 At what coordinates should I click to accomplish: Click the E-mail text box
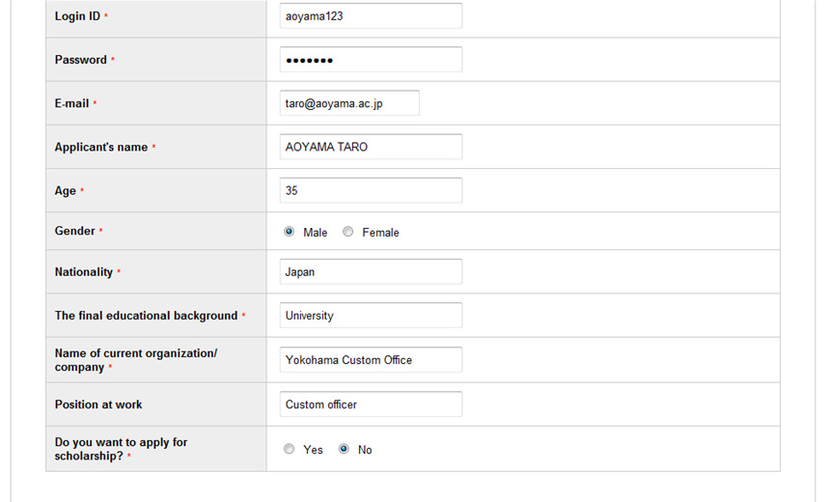coord(349,103)
